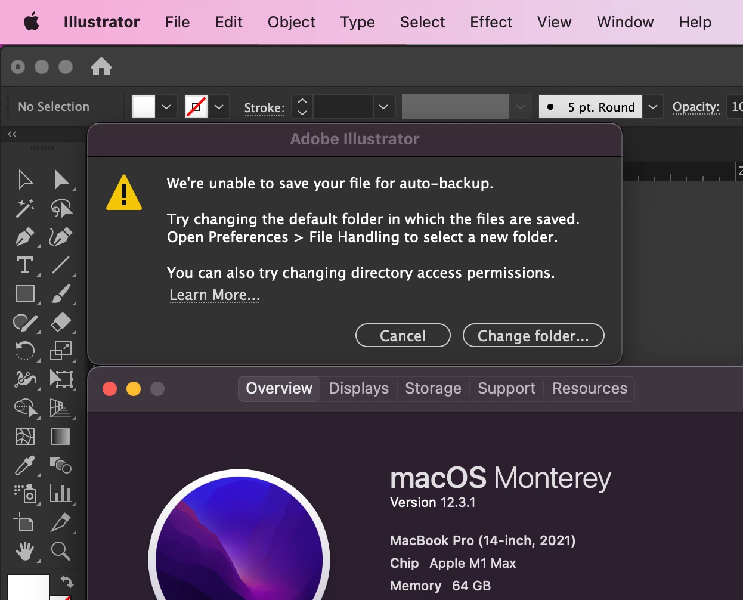Select the Perspective Grid tool

click(61, 408)
